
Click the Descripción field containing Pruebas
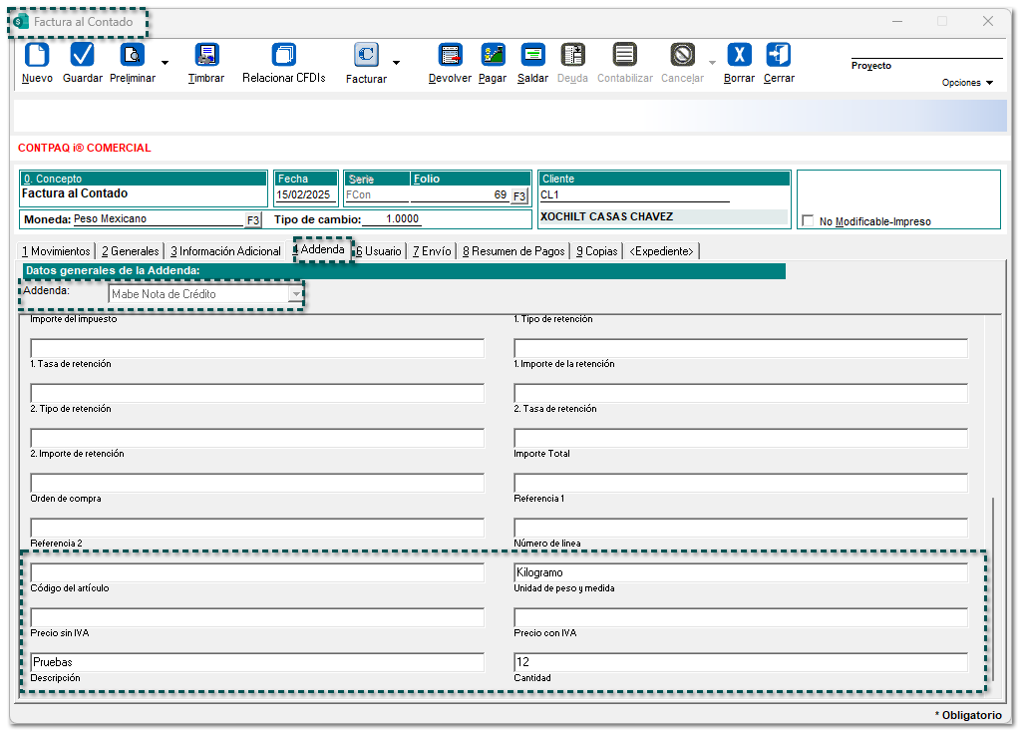[x=256, y=662]
